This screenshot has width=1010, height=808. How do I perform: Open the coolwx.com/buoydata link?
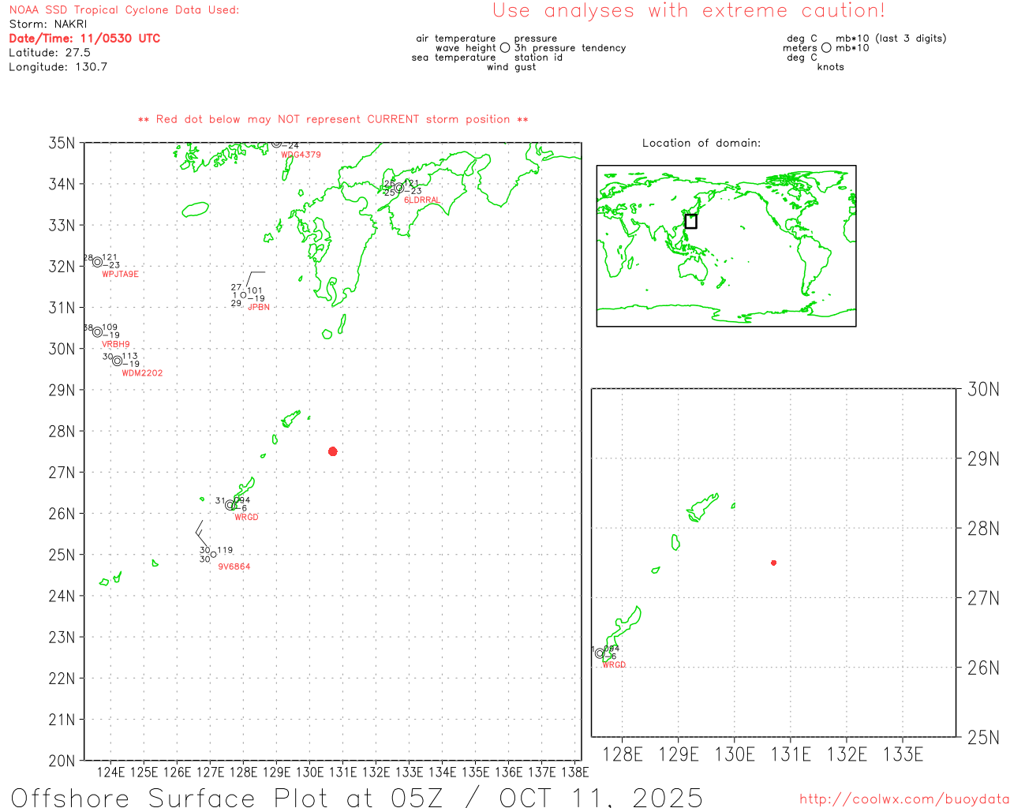(903, 799)
